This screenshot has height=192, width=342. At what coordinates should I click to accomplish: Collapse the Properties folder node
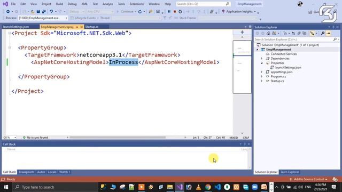(x=261, y=63)
